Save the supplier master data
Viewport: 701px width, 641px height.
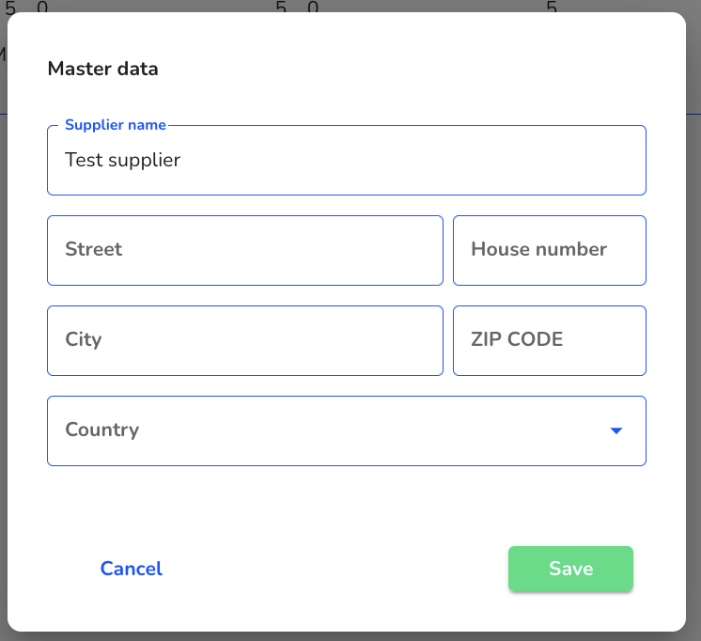pos(570,569)
